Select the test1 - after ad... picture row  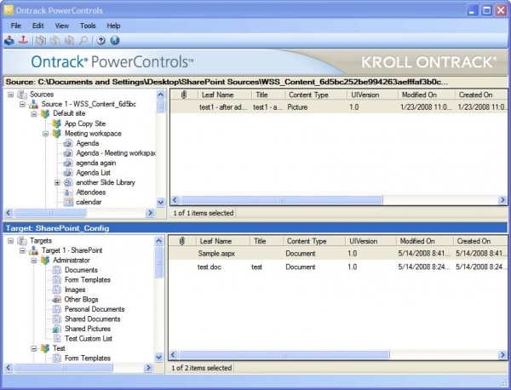pos(339,107)
